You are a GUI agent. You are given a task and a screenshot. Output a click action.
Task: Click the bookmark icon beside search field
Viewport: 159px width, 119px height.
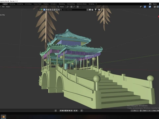90,10
